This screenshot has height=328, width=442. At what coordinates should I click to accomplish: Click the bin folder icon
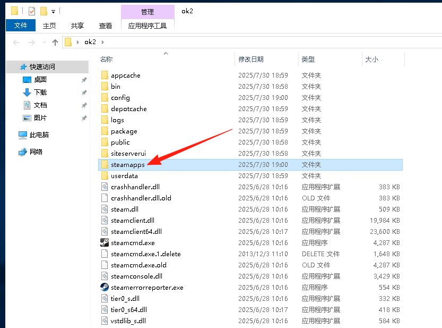(x=105, y=86)
